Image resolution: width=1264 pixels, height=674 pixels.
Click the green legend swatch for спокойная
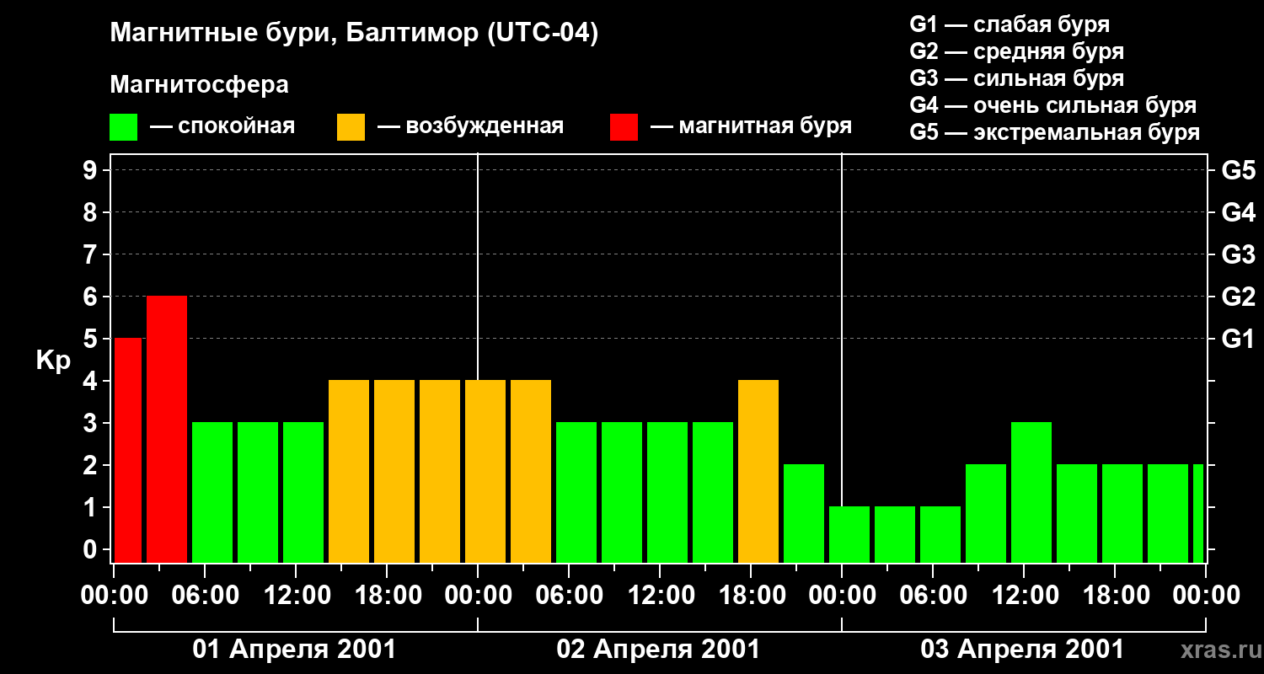click(124, 127)
